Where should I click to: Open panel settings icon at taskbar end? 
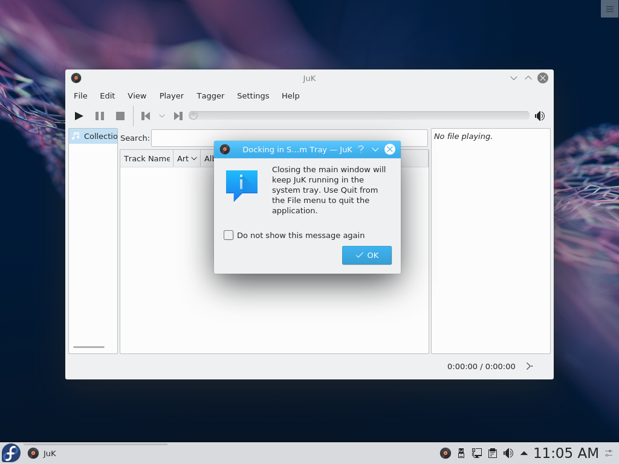(x=609, y=453)
